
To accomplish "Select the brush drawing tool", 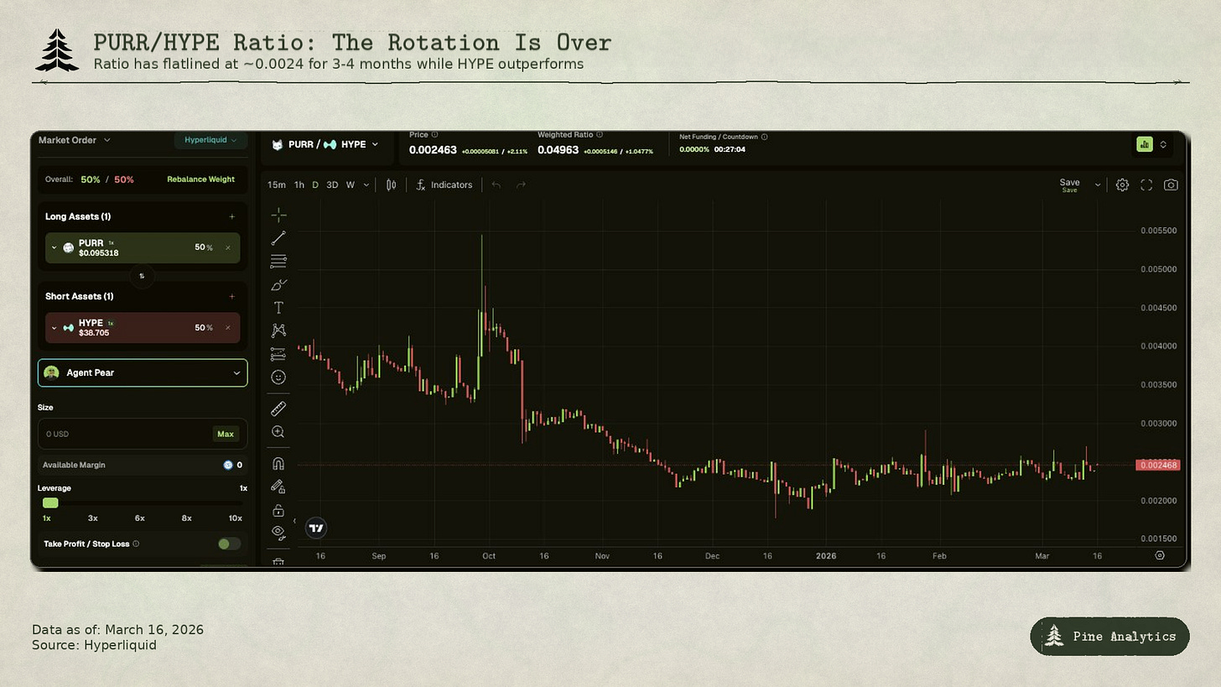I will 278,285.
